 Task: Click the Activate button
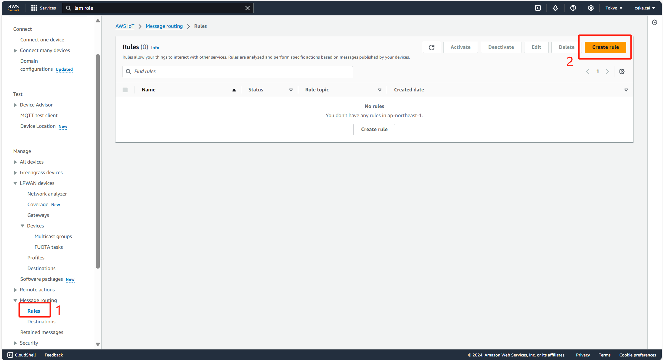point(460,47)
